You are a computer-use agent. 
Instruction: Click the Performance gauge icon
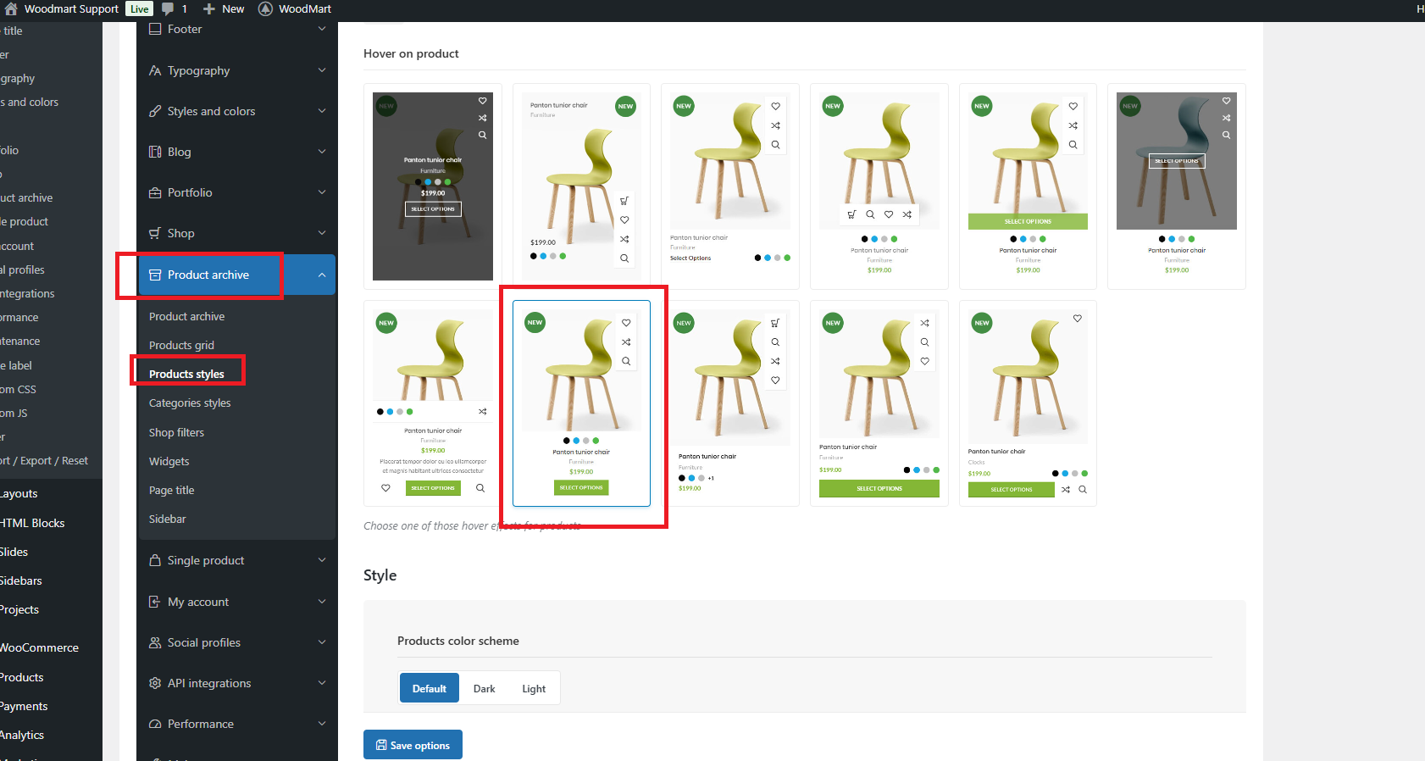point(155,724)
